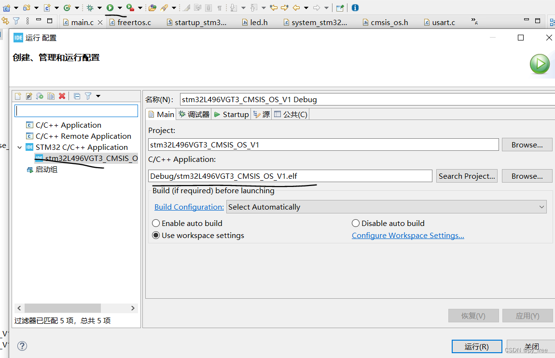The width and height of the screenshot is (555, 358).
Task: Click the Open element folder toolbar icon
Action: coord(152,8)
